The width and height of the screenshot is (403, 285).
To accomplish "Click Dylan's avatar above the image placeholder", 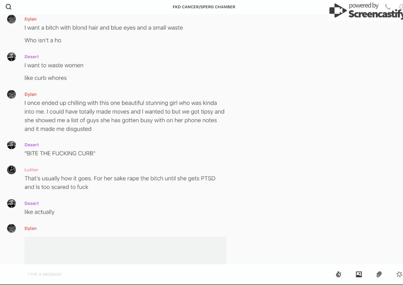I will [x=11, y=228].
